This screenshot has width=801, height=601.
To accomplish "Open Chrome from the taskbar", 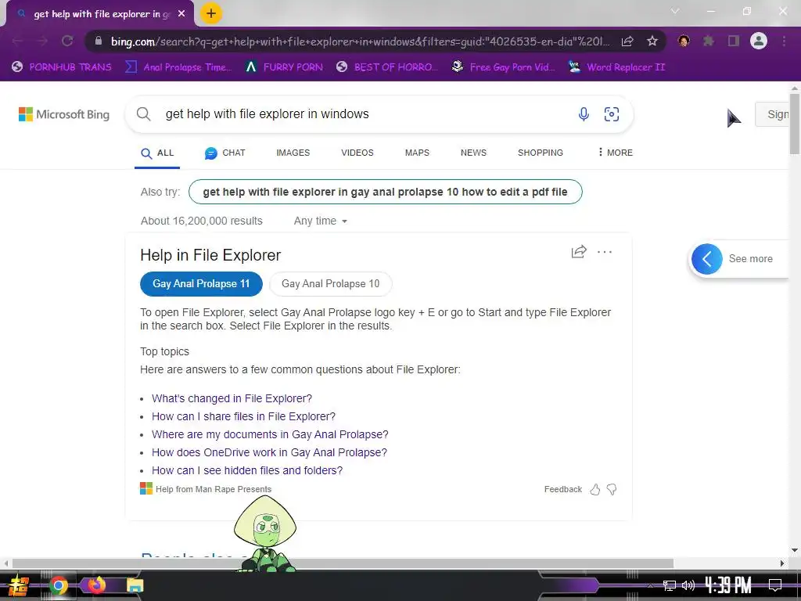I will [x=58, y=585].
